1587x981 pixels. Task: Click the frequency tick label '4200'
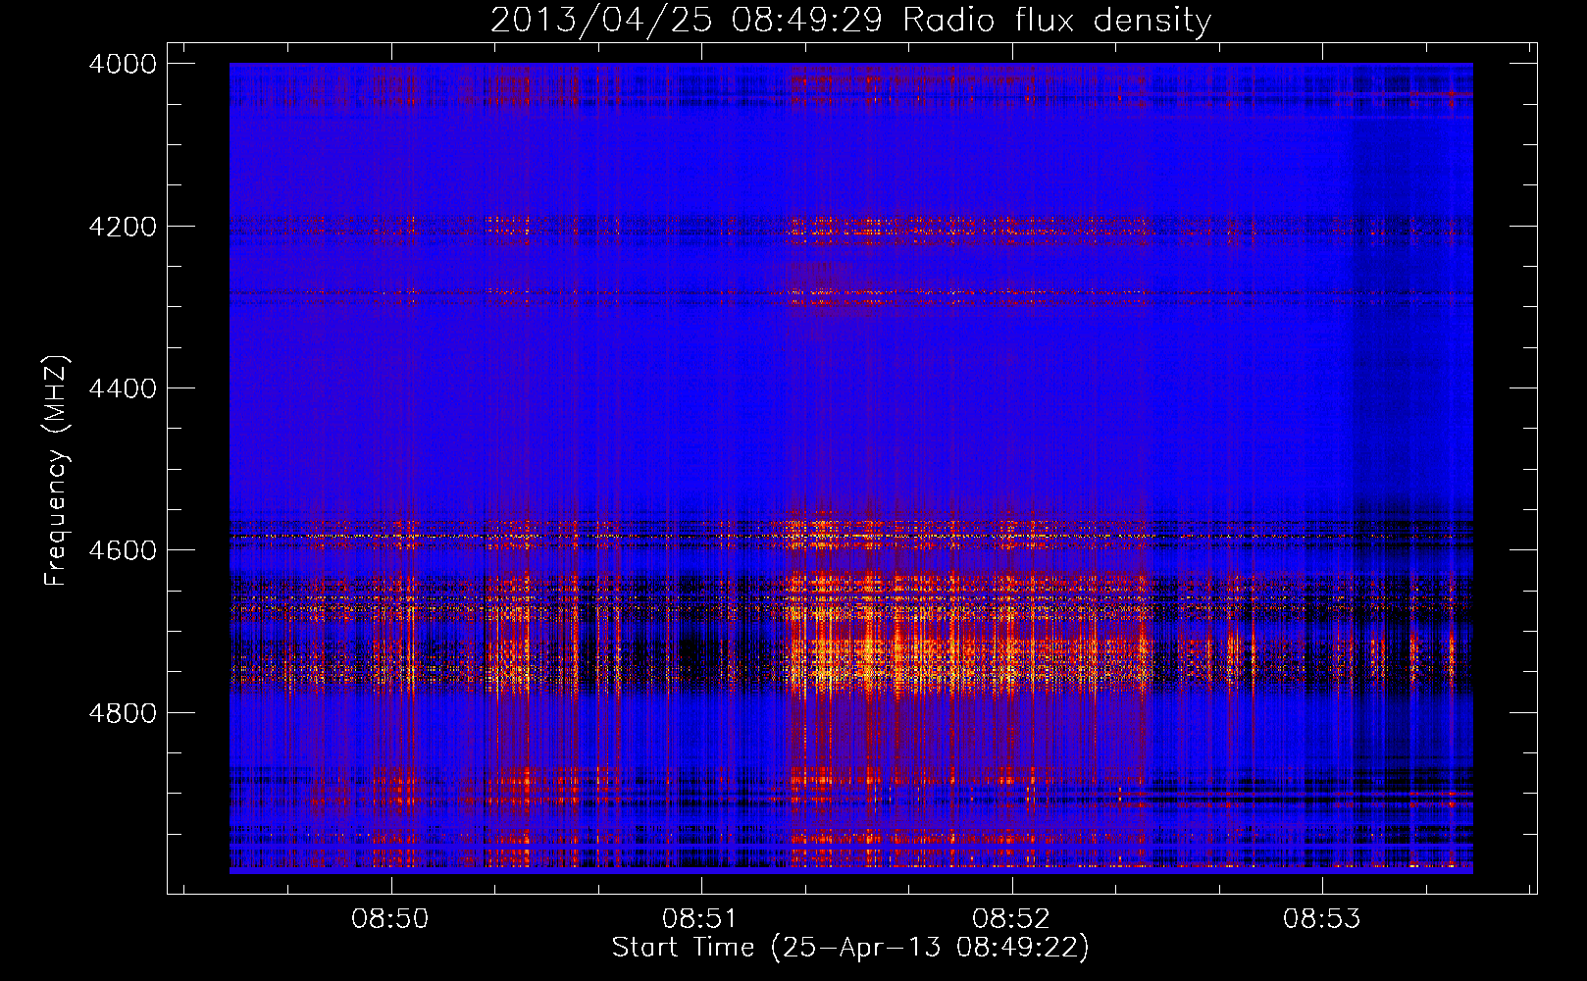[123, 227]
